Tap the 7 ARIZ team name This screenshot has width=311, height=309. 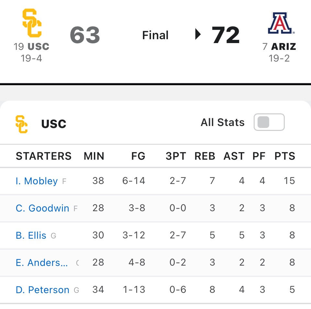(279, 47)
